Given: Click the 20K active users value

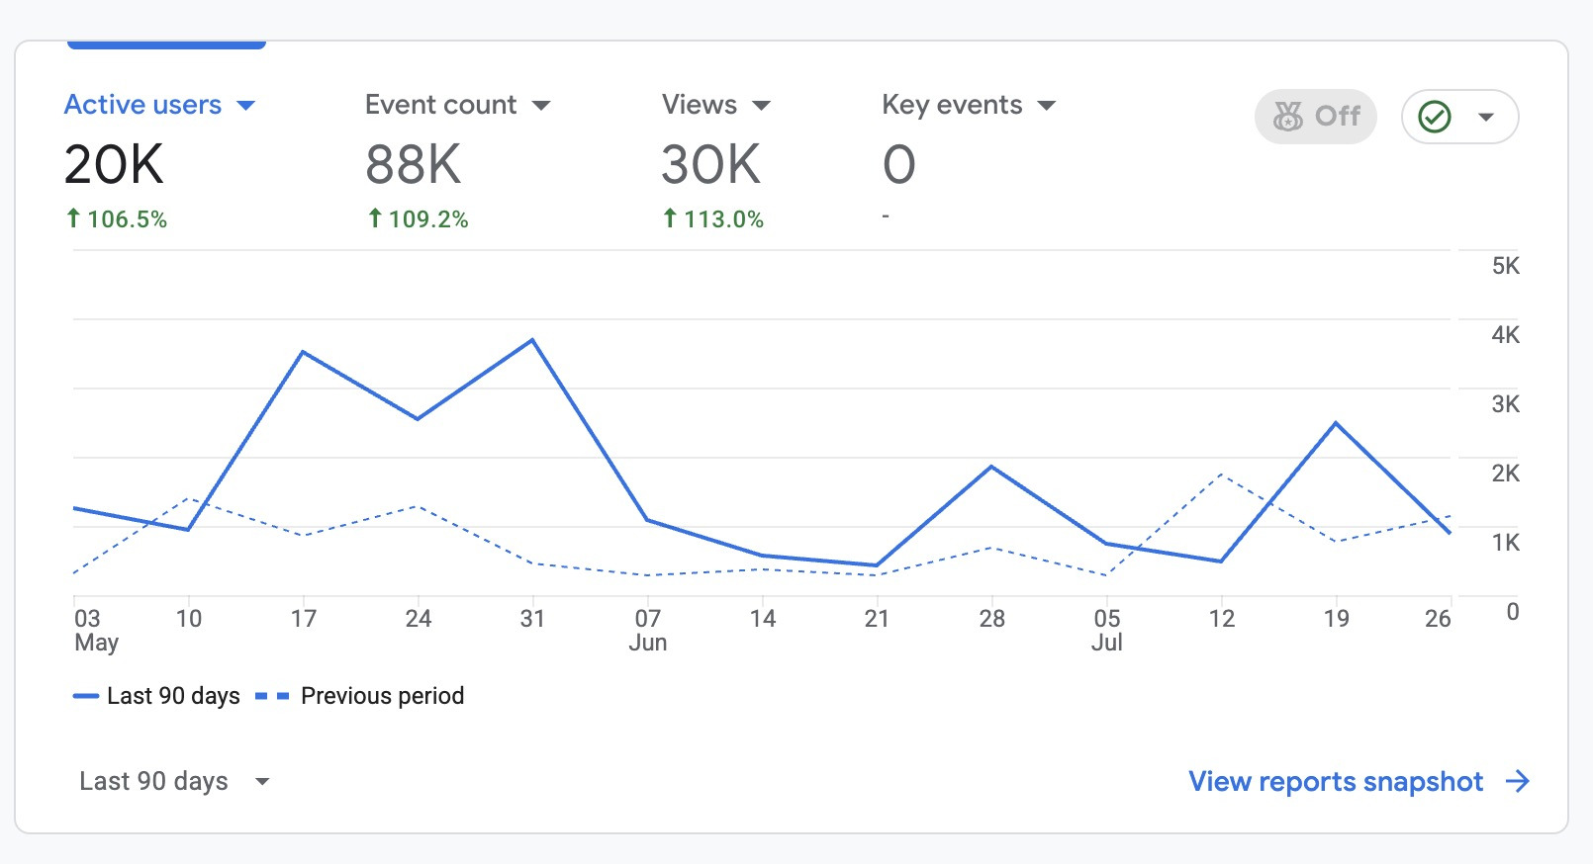Looking at the screenshot, I should coord(114,164).
